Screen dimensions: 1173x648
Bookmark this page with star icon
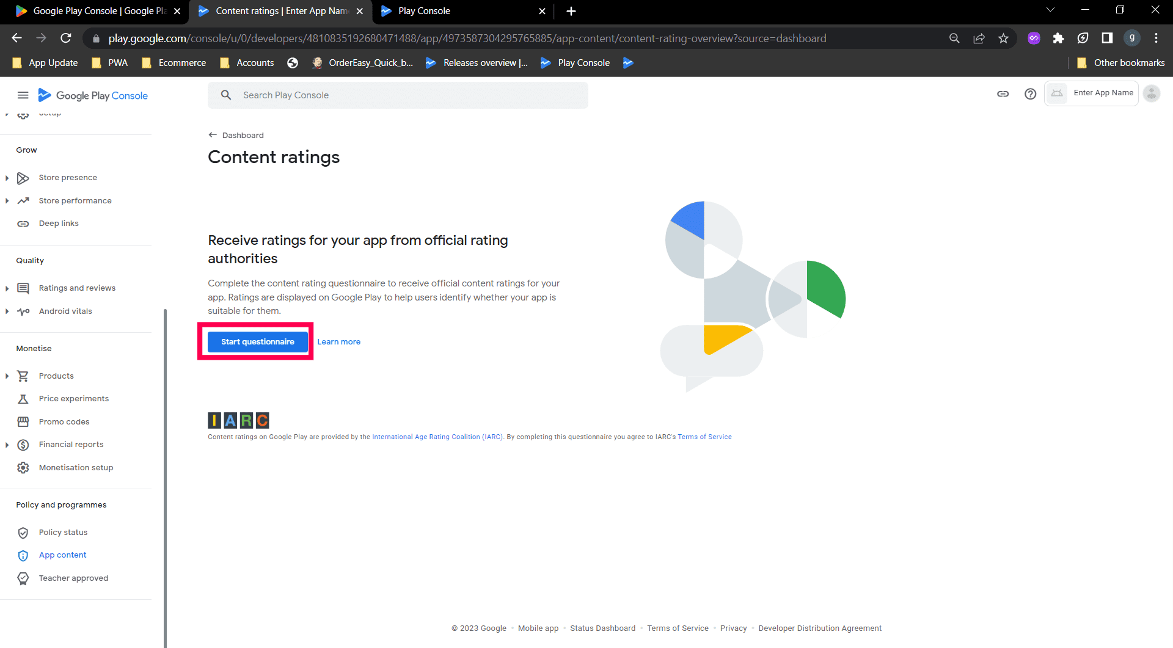pos(1003,38)
